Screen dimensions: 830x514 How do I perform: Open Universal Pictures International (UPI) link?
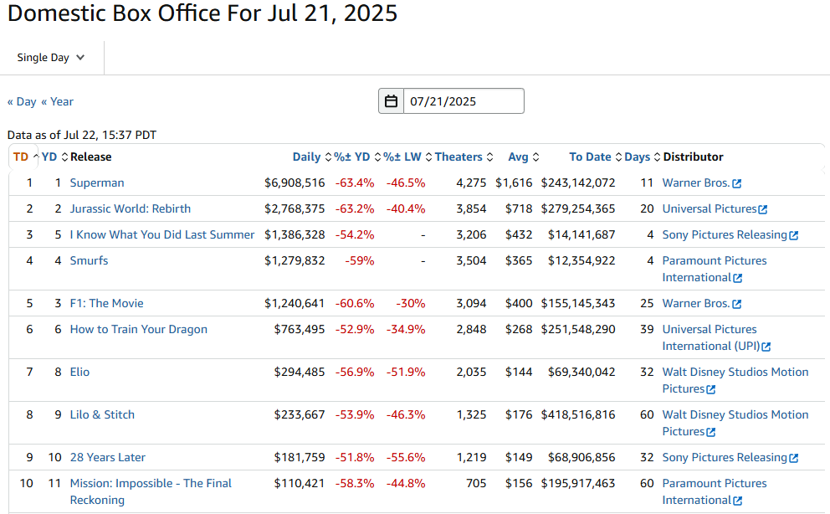pyautogui.click(x=711, y=337)
